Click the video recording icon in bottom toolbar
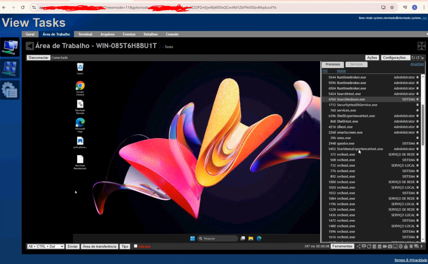The height and width of the screenshot is (264, 428). 385,246
